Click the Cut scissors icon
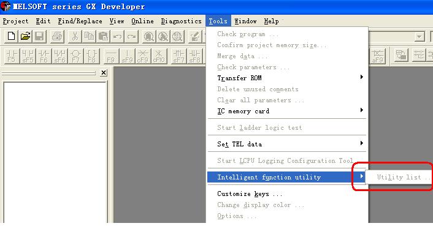The image size is (433, 226). pyautogui.click(x=75, y=36)
